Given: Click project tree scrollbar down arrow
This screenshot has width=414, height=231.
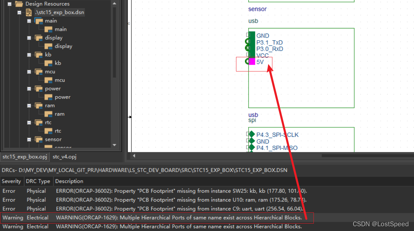Looking at the screenshot, I should point(114,145).
